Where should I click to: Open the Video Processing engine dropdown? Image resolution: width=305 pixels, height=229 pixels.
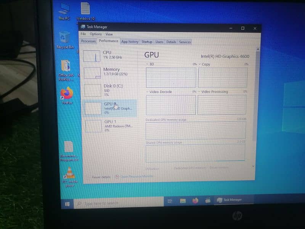click(x=199, y=92)
